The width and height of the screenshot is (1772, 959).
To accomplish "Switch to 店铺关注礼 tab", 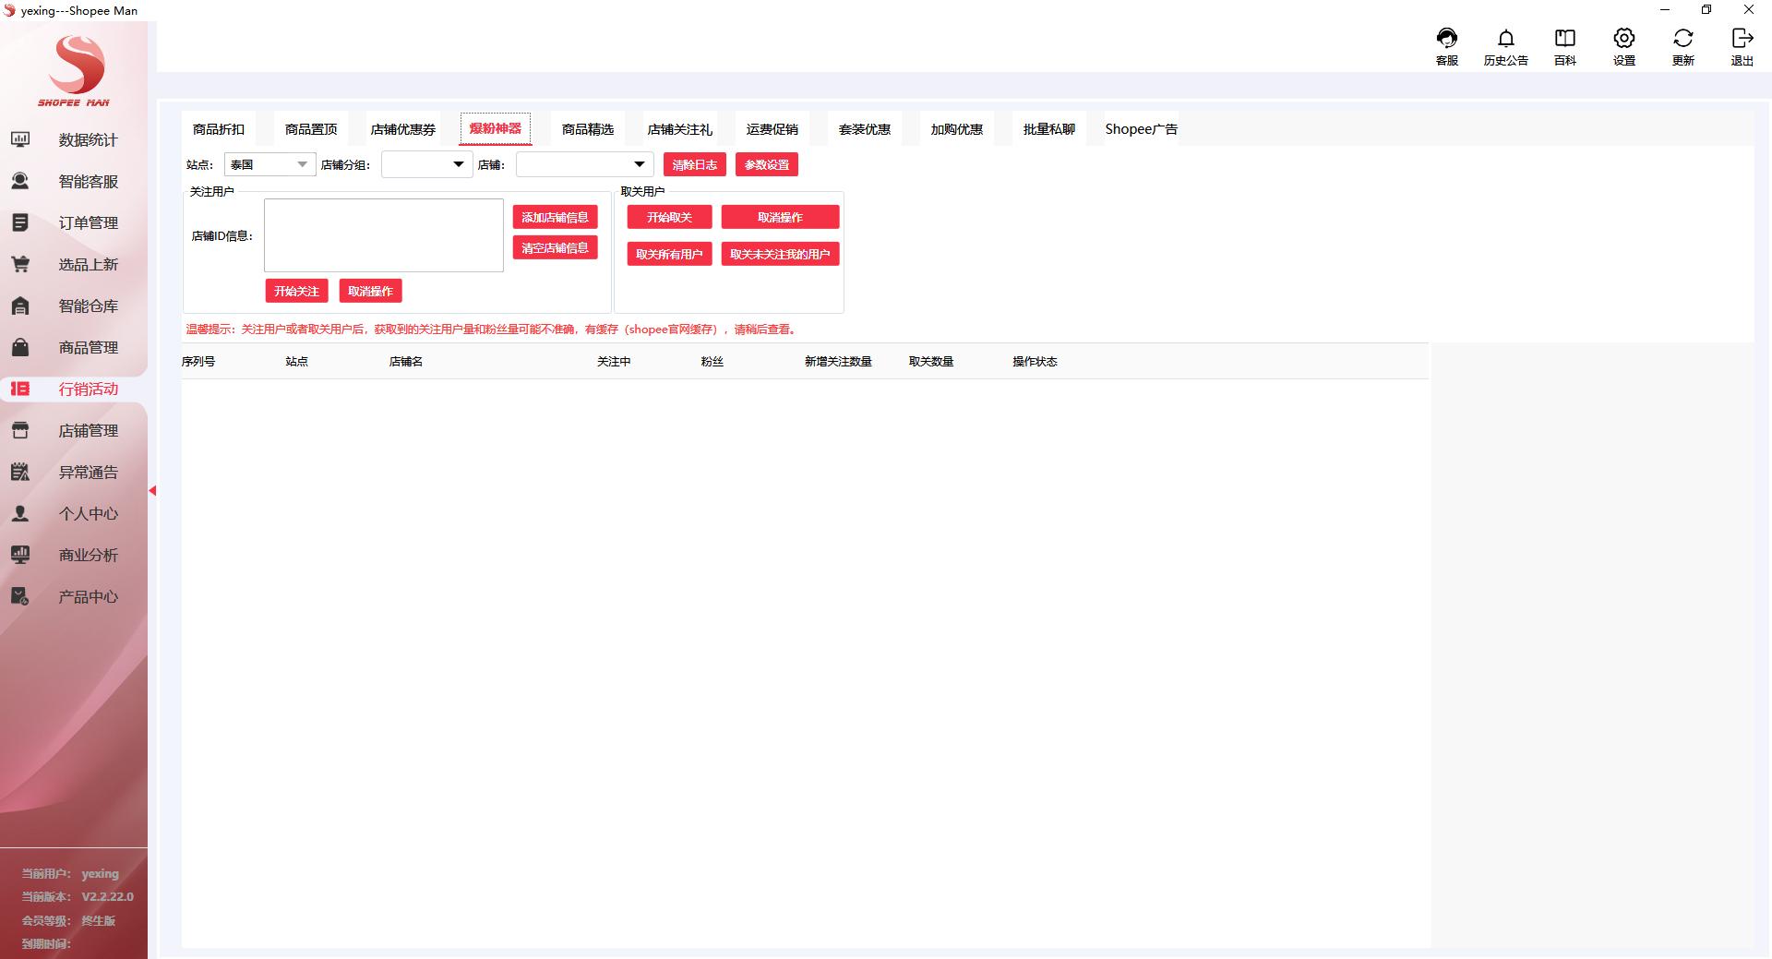I will [680, 129].
